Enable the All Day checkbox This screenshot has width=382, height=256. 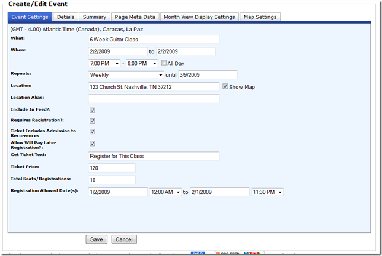164,63
